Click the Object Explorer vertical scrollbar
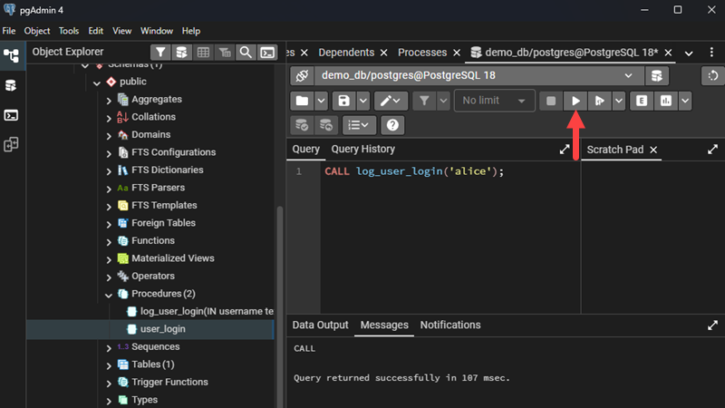This screenshot has width=725, height=408. tap(279, 307)
